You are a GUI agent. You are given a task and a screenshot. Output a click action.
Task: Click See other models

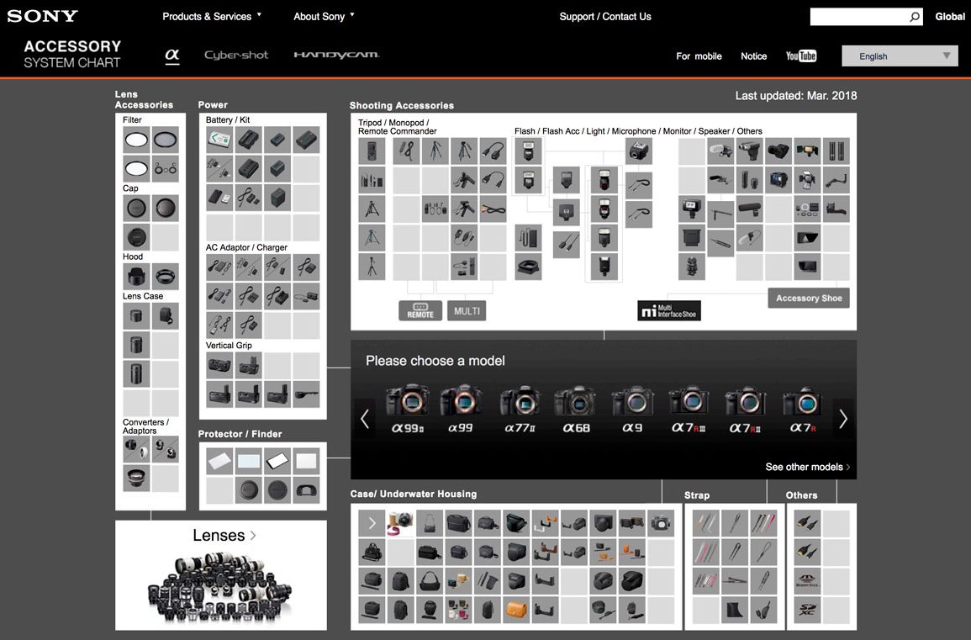(808, 467)
